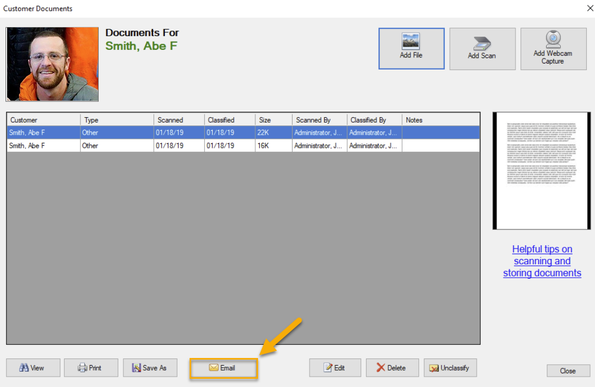Viewport: 595px width, 387px height.
Task: Click the pencil icon on Edit
Action: [x=328, y=368]
